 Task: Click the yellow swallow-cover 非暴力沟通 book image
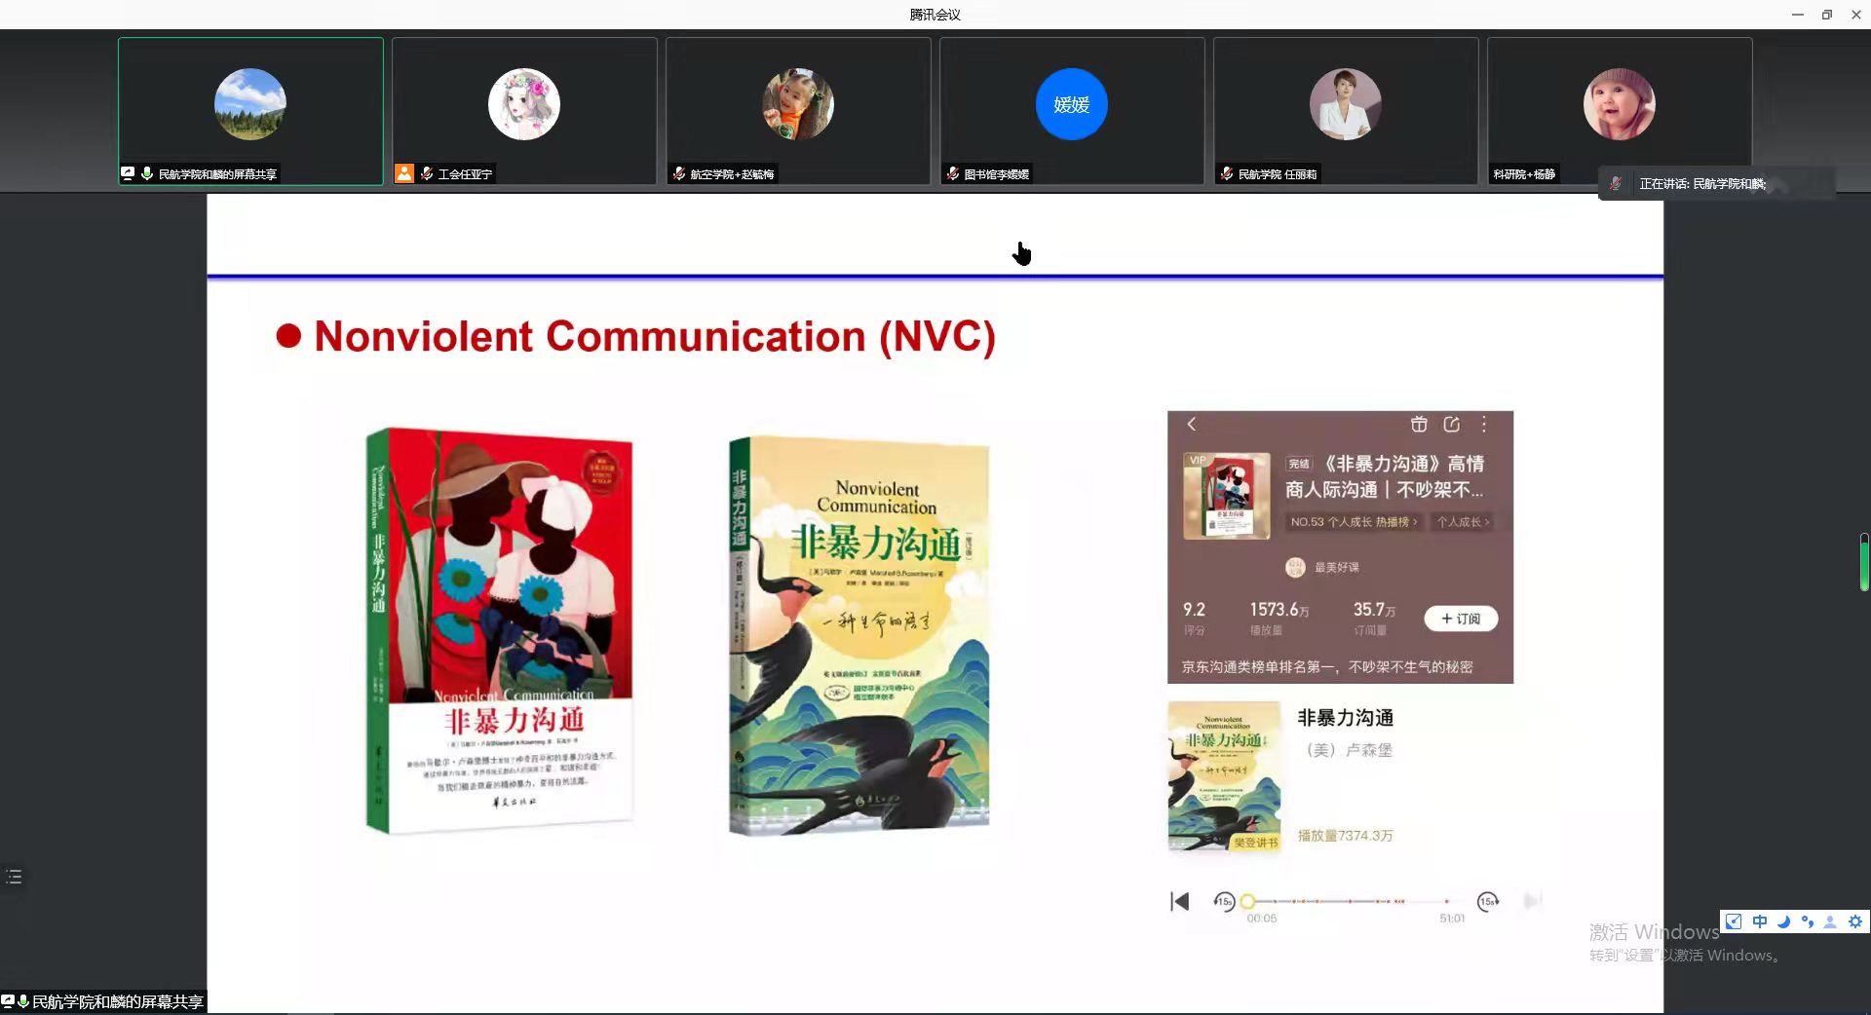tap(859, 636)
